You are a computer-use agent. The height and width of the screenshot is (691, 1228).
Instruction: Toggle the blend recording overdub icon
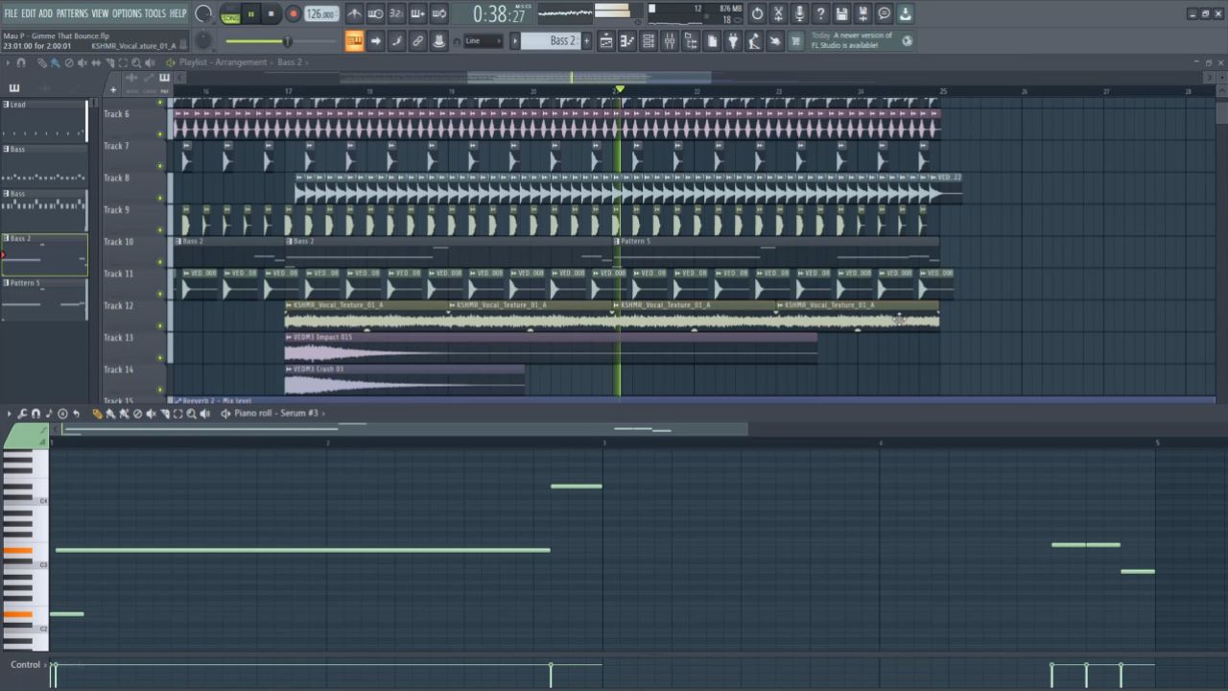[x=417, y=14]
